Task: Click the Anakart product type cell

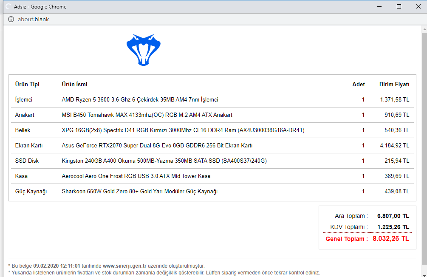Action: tap(25, 115)
